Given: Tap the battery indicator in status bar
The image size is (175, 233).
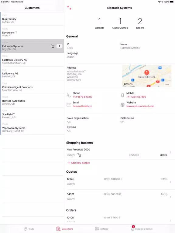Looking at the screenshot, I should click(172, 2).
